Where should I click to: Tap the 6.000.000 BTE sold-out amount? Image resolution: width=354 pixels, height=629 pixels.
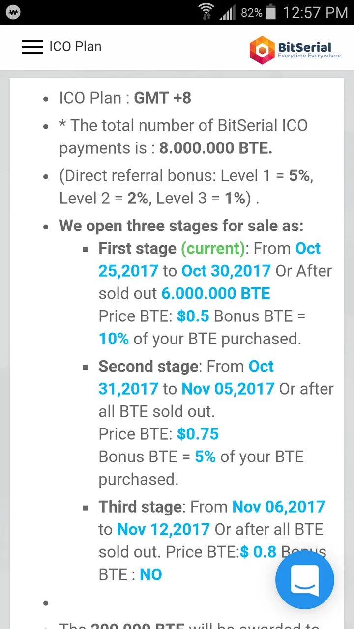pos(216,293)
